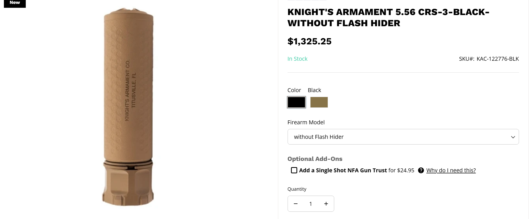This screenshot has height=219, width=532.
Task: Click the Firearm Model label
Action: pos(306,122)
